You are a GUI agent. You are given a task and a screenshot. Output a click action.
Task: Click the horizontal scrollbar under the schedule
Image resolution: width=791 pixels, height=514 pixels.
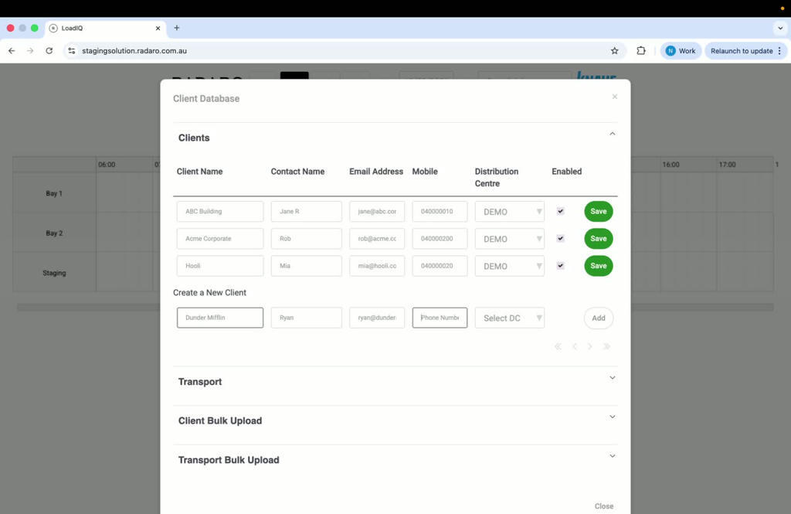click(395, 307)
